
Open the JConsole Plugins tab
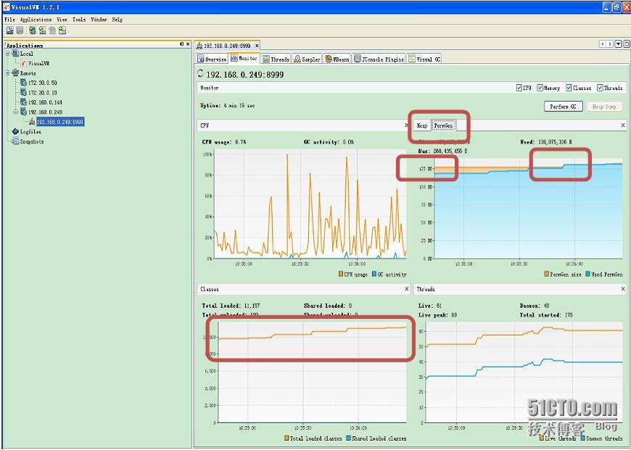379,59
